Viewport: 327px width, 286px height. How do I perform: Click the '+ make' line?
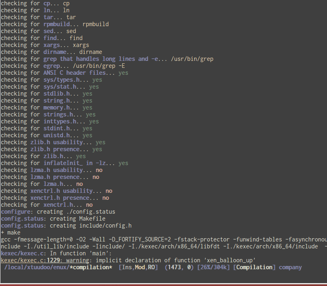(x=11, y=232)
